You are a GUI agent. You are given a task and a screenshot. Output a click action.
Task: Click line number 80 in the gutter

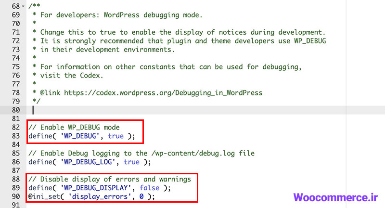[16, 110]
